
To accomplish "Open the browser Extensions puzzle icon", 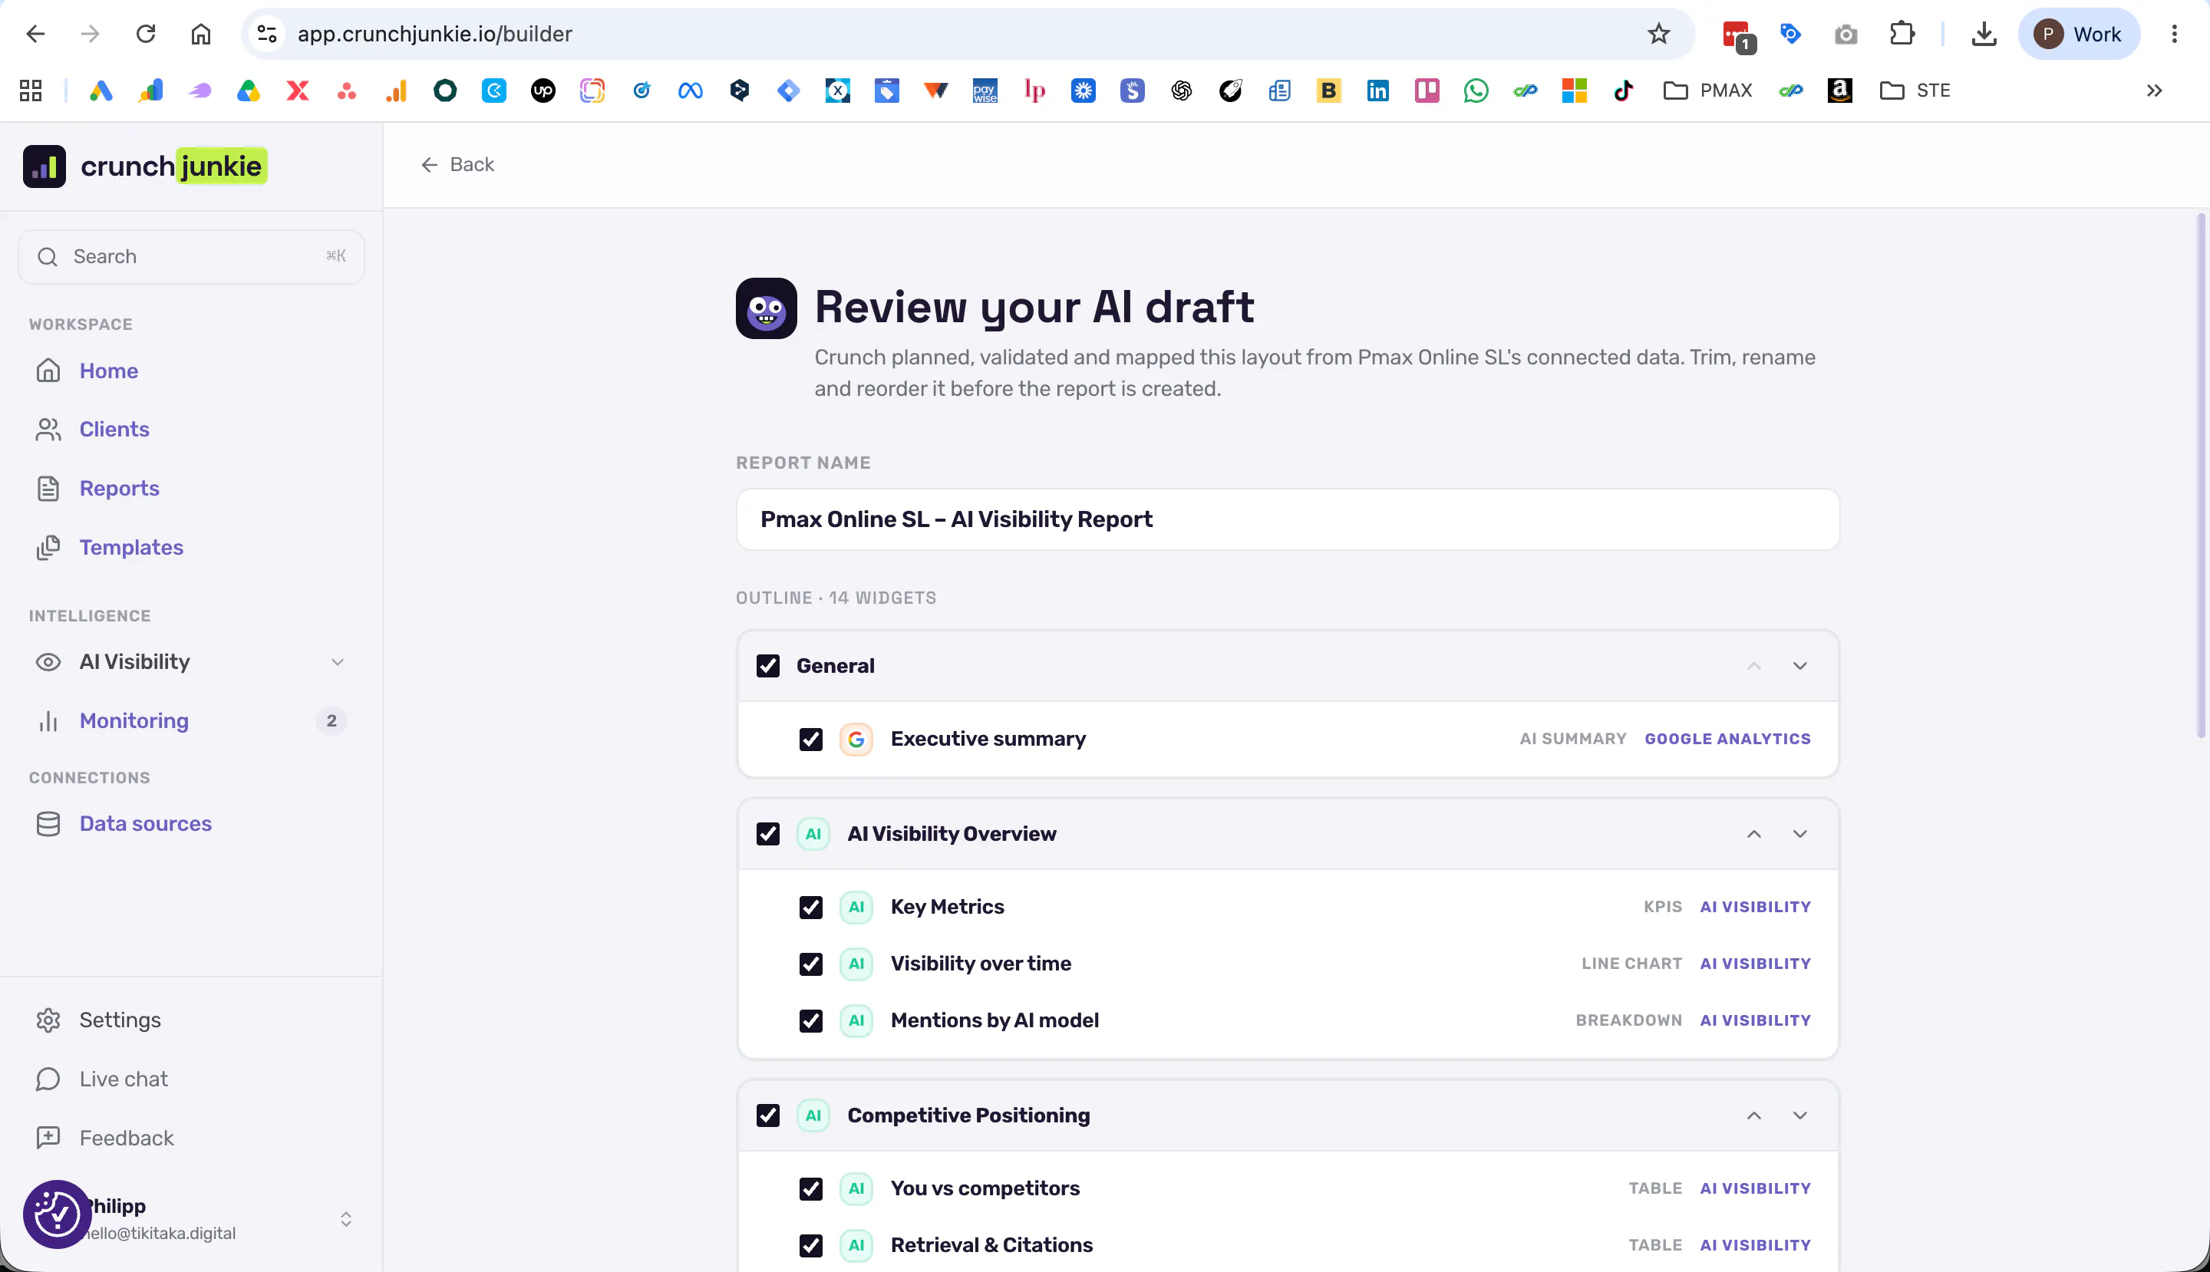I will point(1902,34).
